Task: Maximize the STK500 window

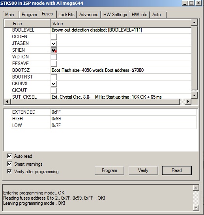Action: click(191, 3)
